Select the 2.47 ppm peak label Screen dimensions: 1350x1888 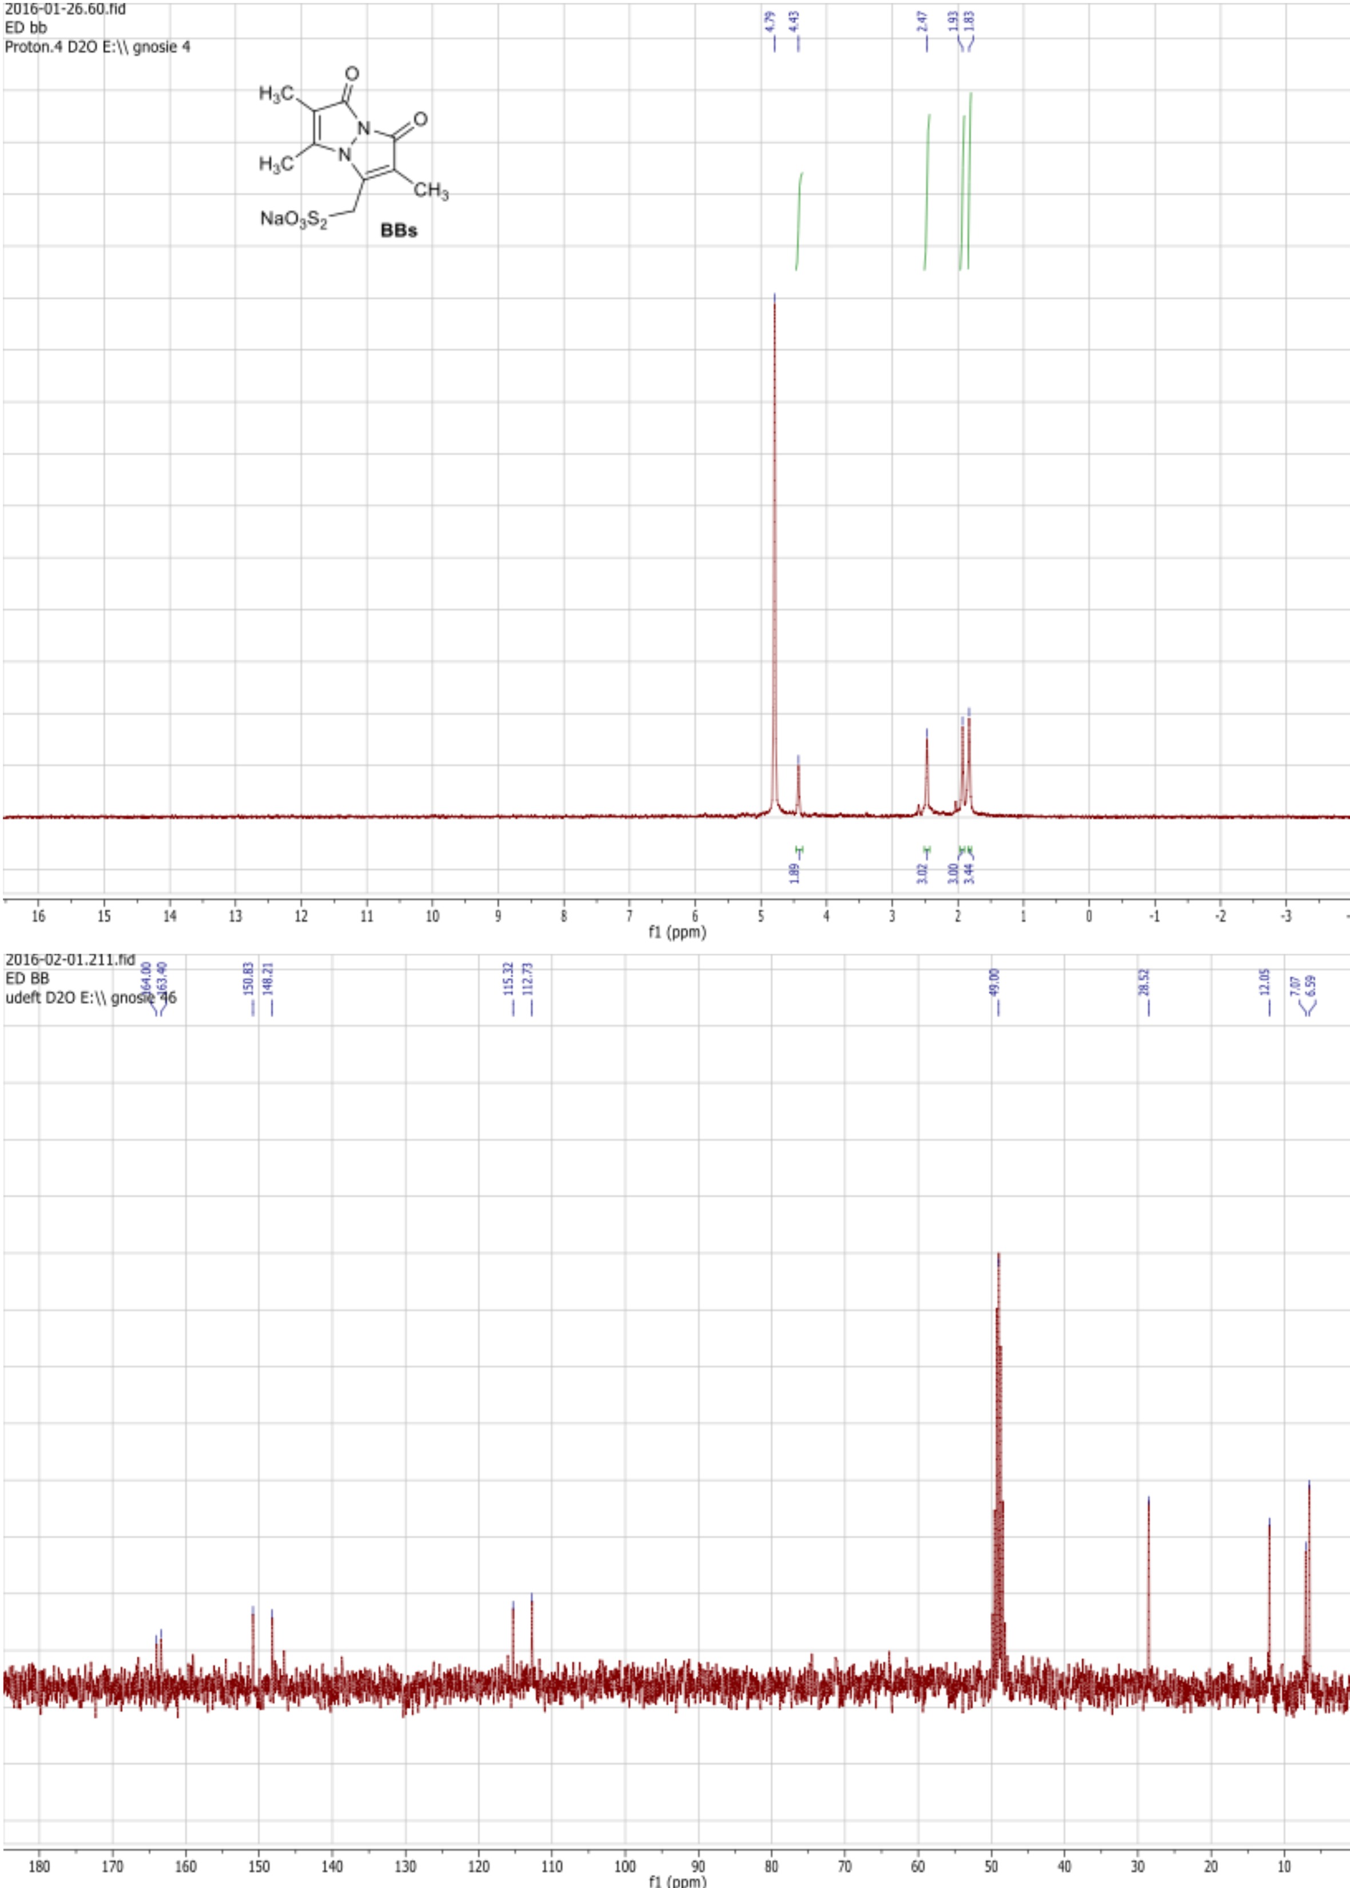click(922, 22)
